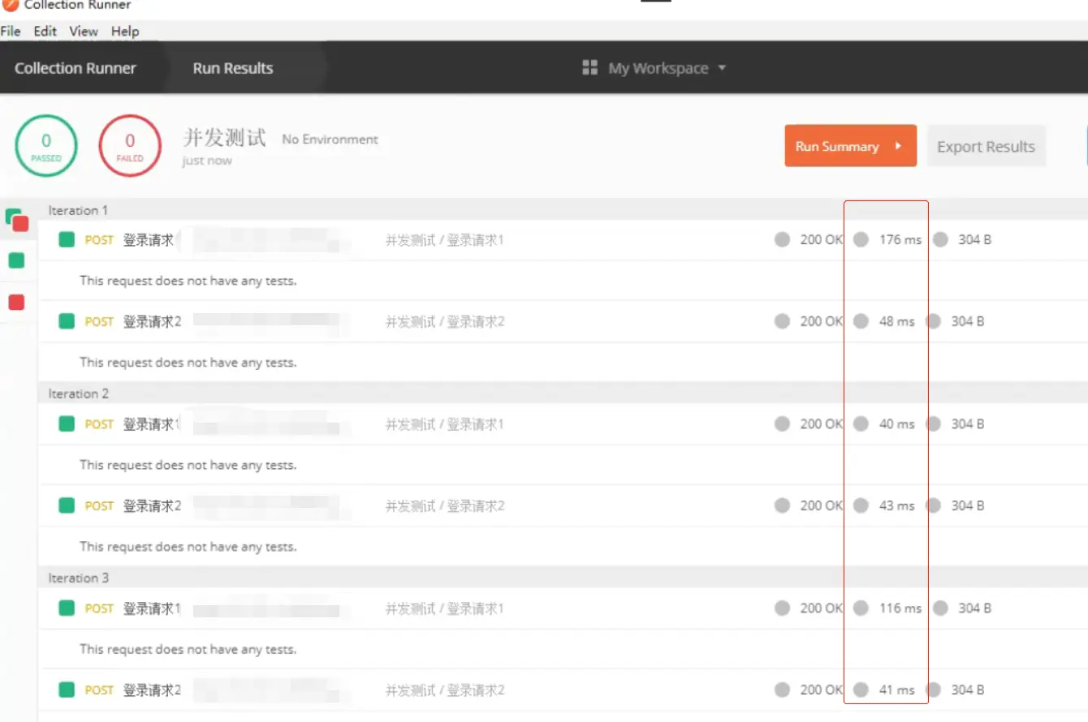Click the 304 B size next to 43 ms

tap(968, 505)
